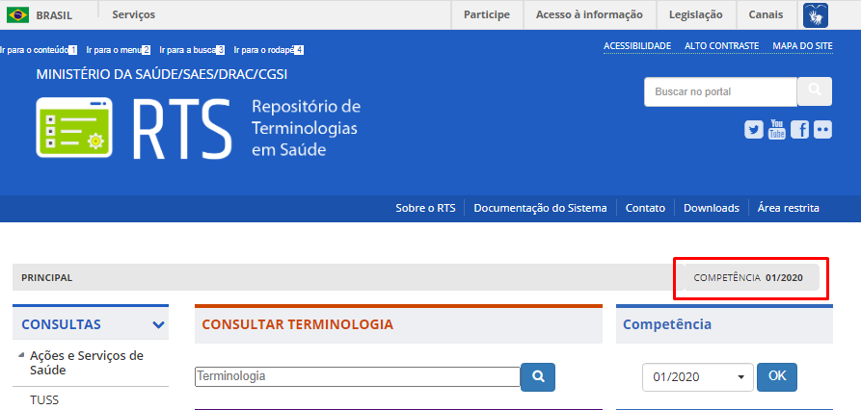Image resolution: width=861 pixels, height=410 pixels.
Task: Open the YouTube social icon
Action: point(776,130)
